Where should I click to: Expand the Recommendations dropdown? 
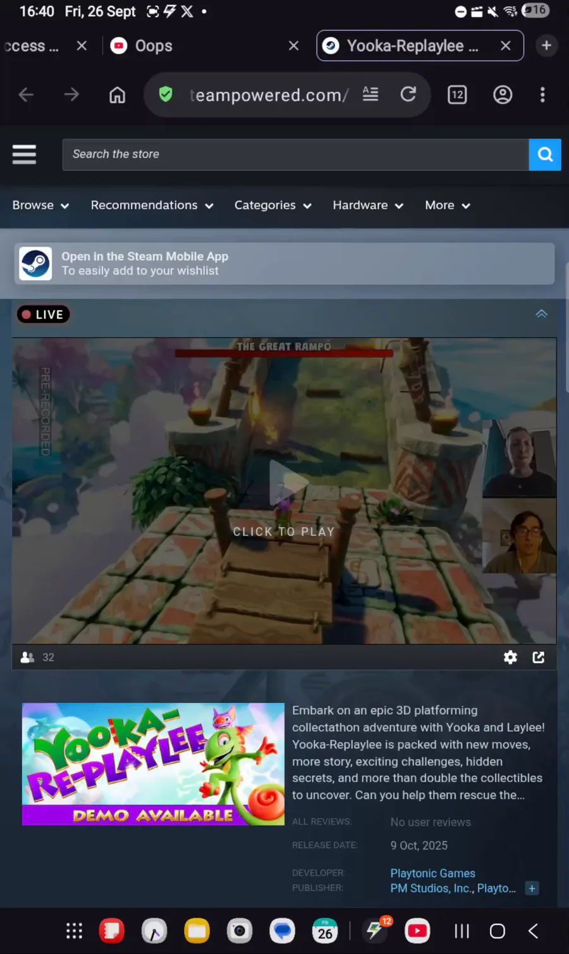point(152,206)
